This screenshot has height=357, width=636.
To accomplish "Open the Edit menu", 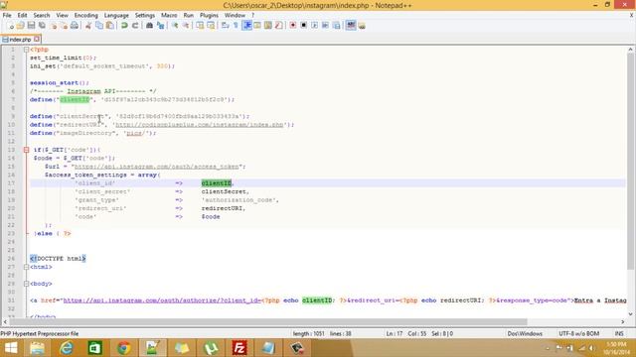I will 22,16.
